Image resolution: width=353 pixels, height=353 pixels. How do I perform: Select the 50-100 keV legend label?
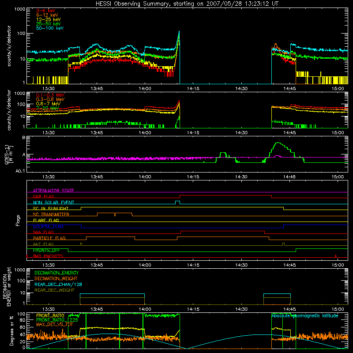tap(49, 28)
